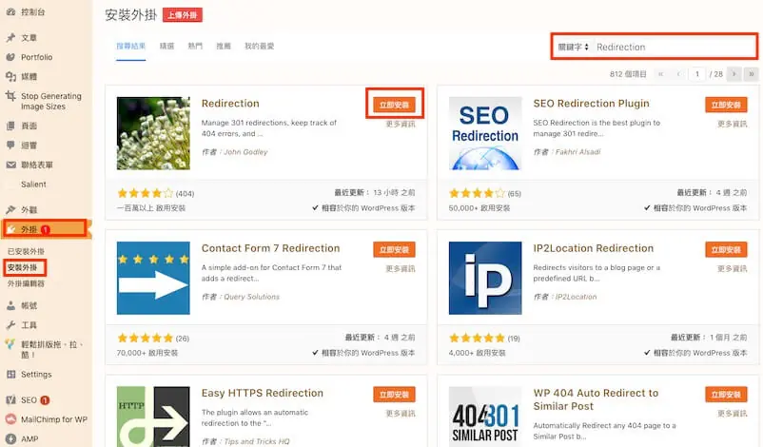Viewport: 763px width, 447px height.
Task: Open the 文章 posts pin icon
Action: click(10, 37)
